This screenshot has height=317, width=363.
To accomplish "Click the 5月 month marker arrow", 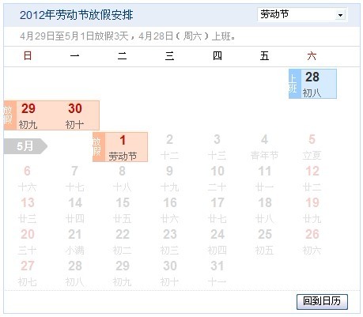I will point(25,146).
